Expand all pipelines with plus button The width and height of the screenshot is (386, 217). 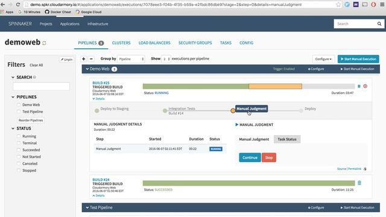[84, 59]
